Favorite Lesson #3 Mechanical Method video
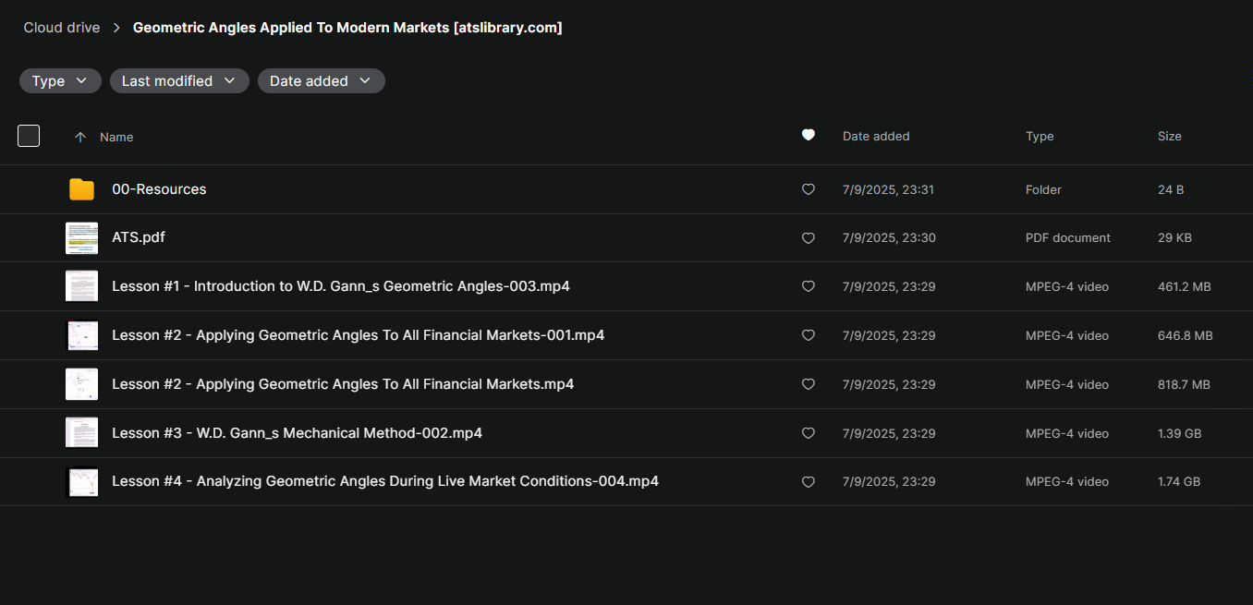The image size is (1253, 605). point(808,433)
